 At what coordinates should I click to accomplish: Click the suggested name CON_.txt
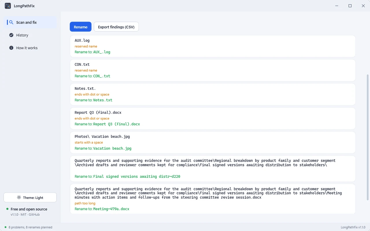(x=102, y=76)
